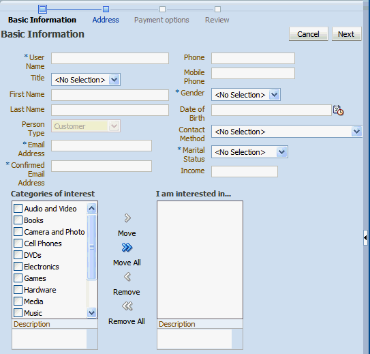Image resolution: width=370 pixels, height=354 pixels.
Task: Click the categories list scroll up arrow
Action: click(92, 208)
